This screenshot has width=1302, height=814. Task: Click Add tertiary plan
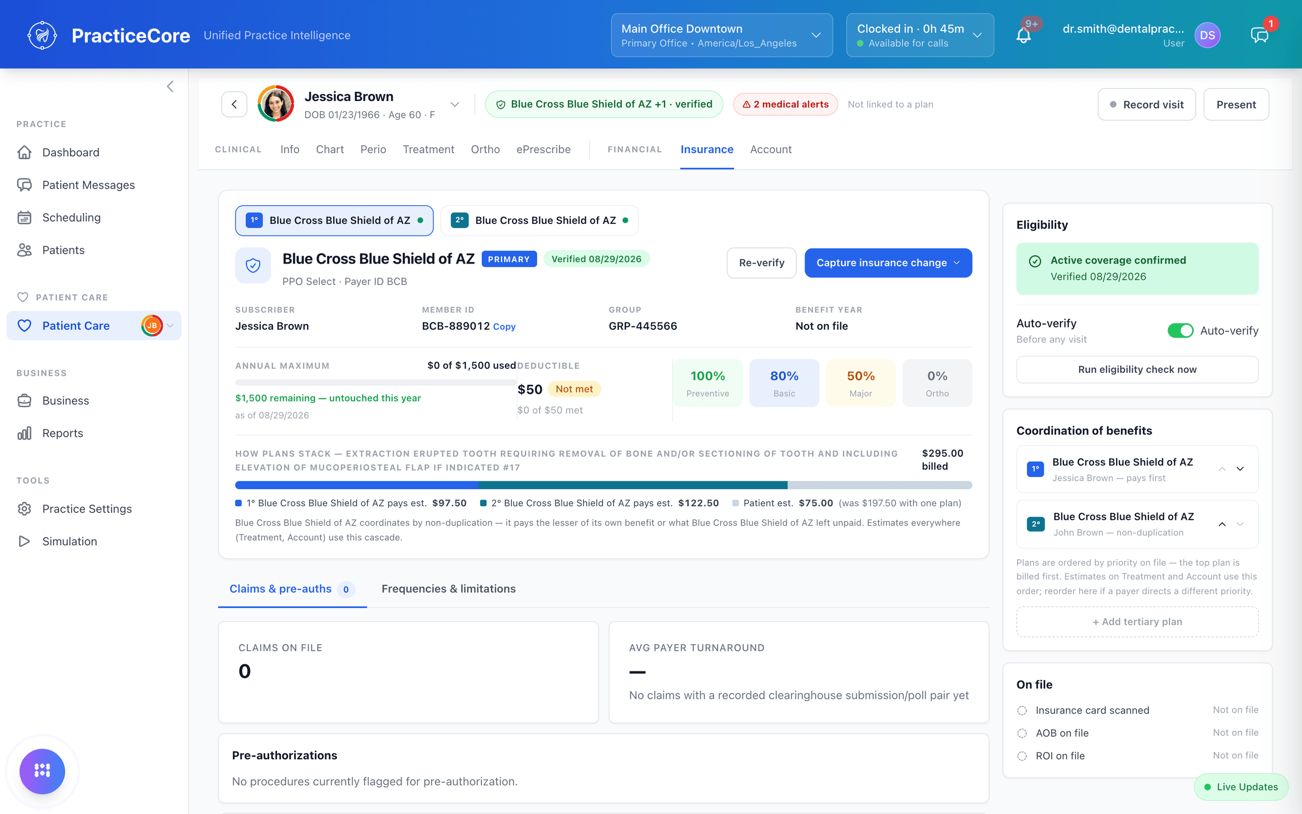[x=1137, y=622]
